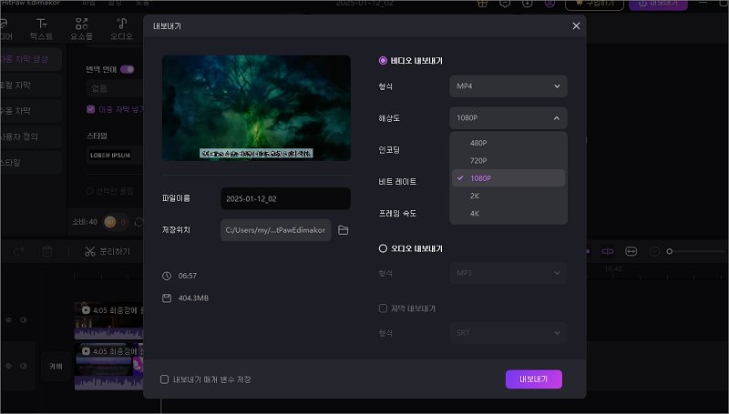Screen dimensions: 729x414
Task: Click the refresh icon next to the coin counter
Action: [x=139, y=222]
